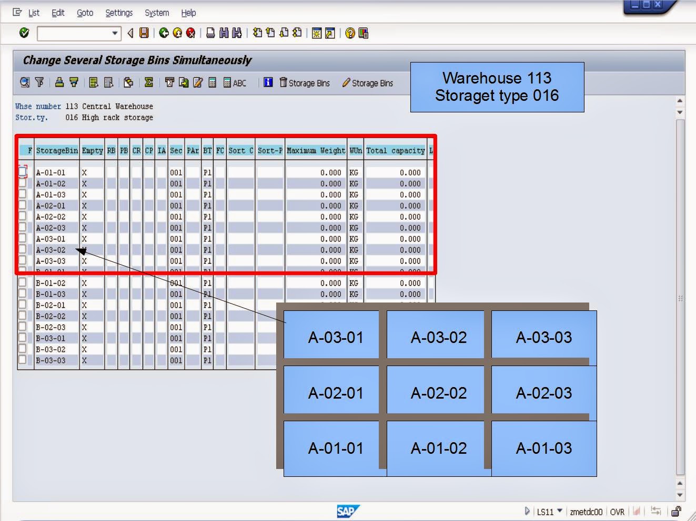Open Help using the question mark icon
696x521 pixels.
pos(349,33)
